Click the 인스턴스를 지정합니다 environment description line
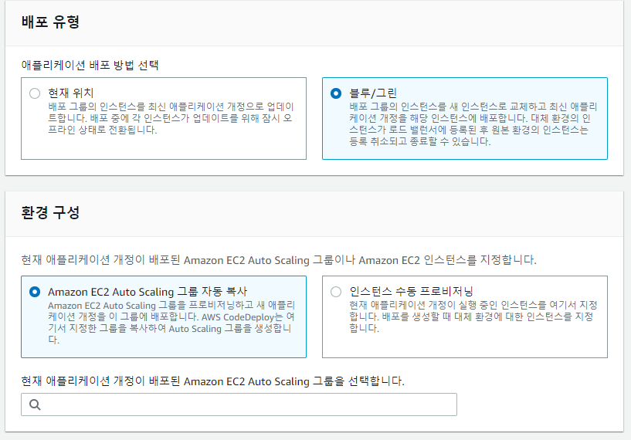Screen dimensions: 631x440 (279, 260)
